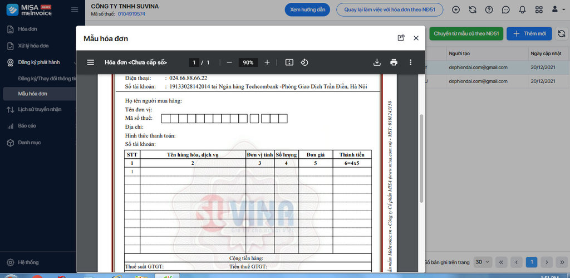
Task: Click Hệ thống gear icon
Action: coord(11,262)
